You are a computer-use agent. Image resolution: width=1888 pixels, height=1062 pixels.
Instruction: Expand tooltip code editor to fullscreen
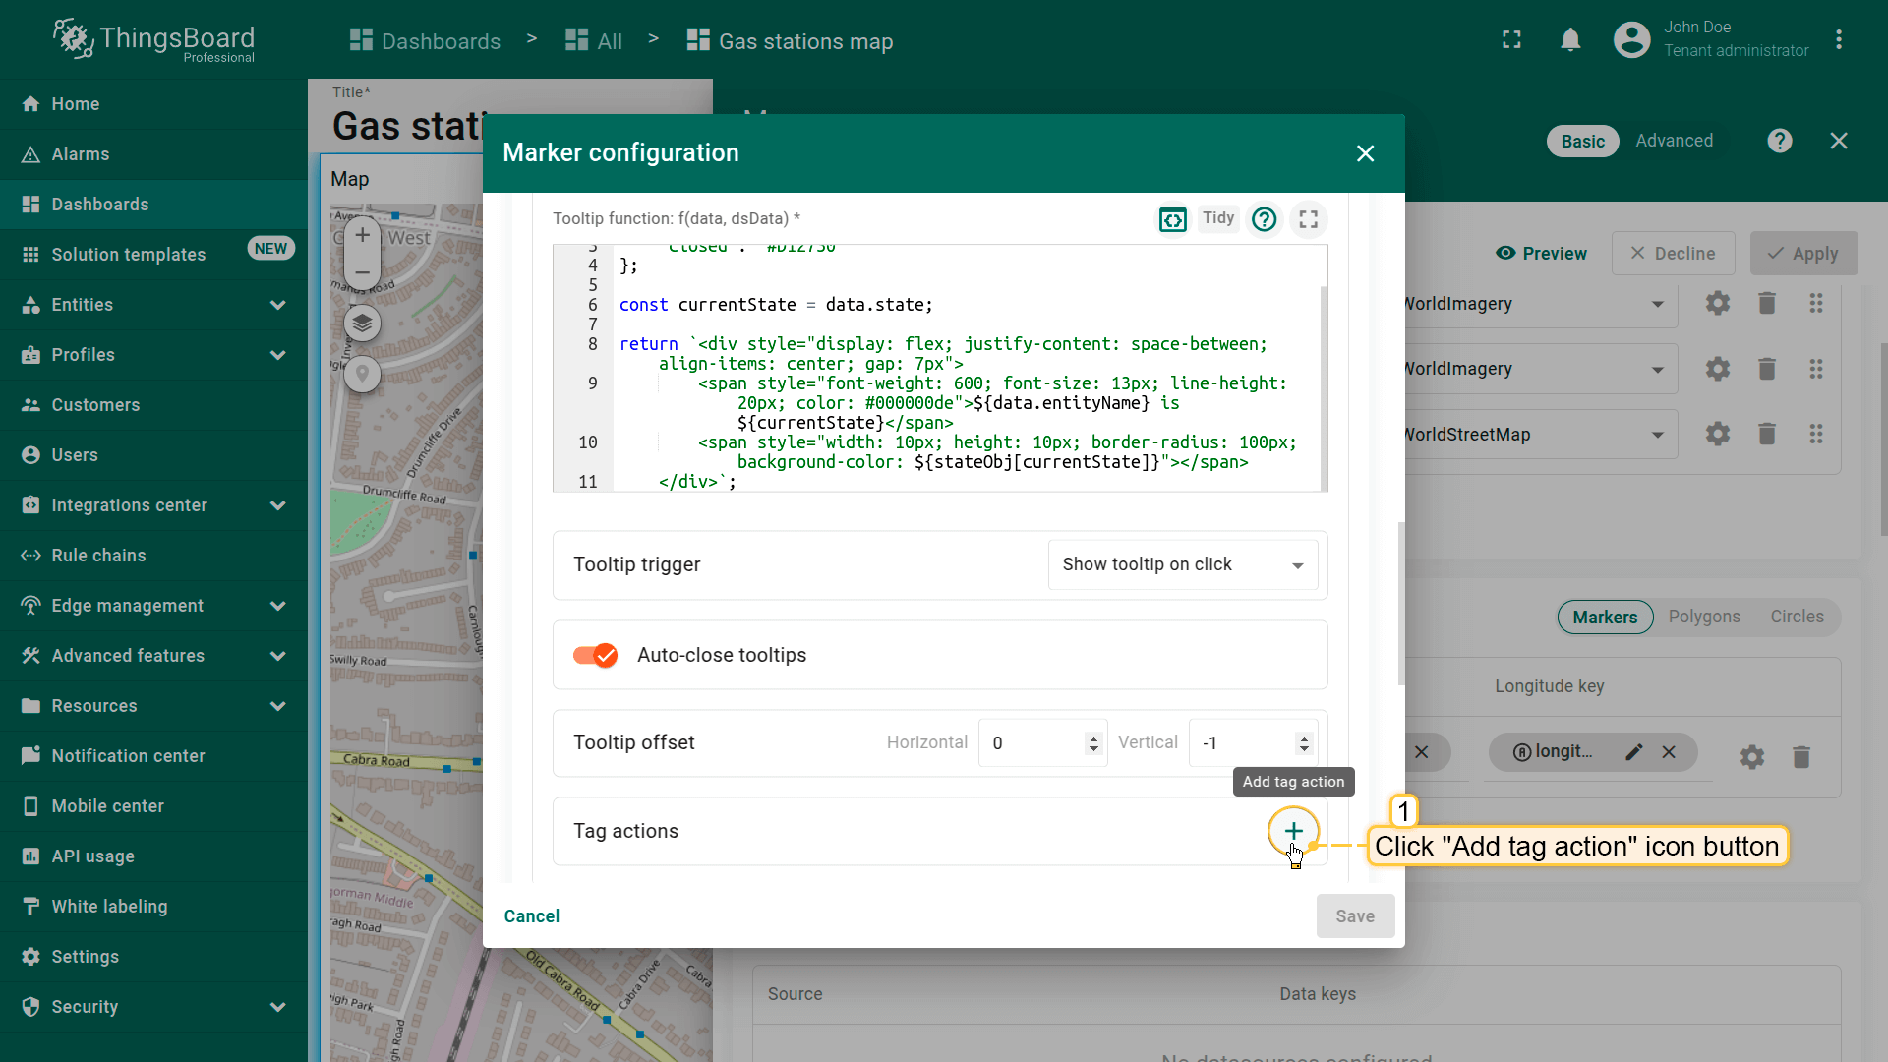(x=1308, y=219)
